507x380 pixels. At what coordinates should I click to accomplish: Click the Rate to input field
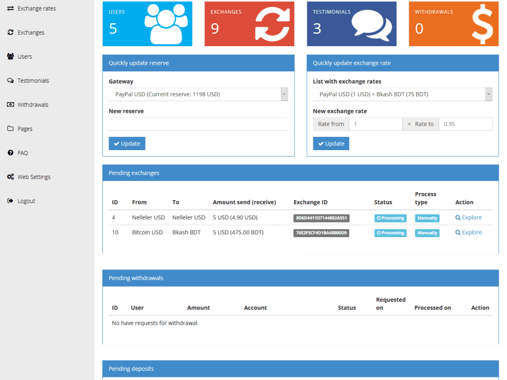tap(465, 124)
